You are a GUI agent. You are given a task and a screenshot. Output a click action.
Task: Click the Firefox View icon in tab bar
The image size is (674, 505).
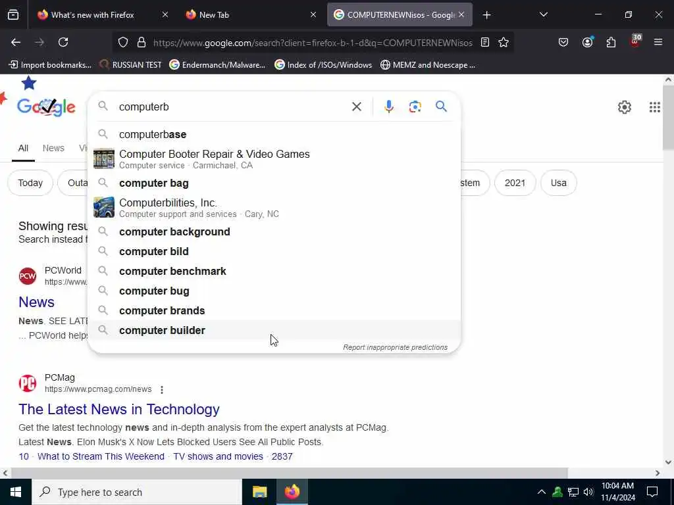pyautogui.click(x=13, y=15)
